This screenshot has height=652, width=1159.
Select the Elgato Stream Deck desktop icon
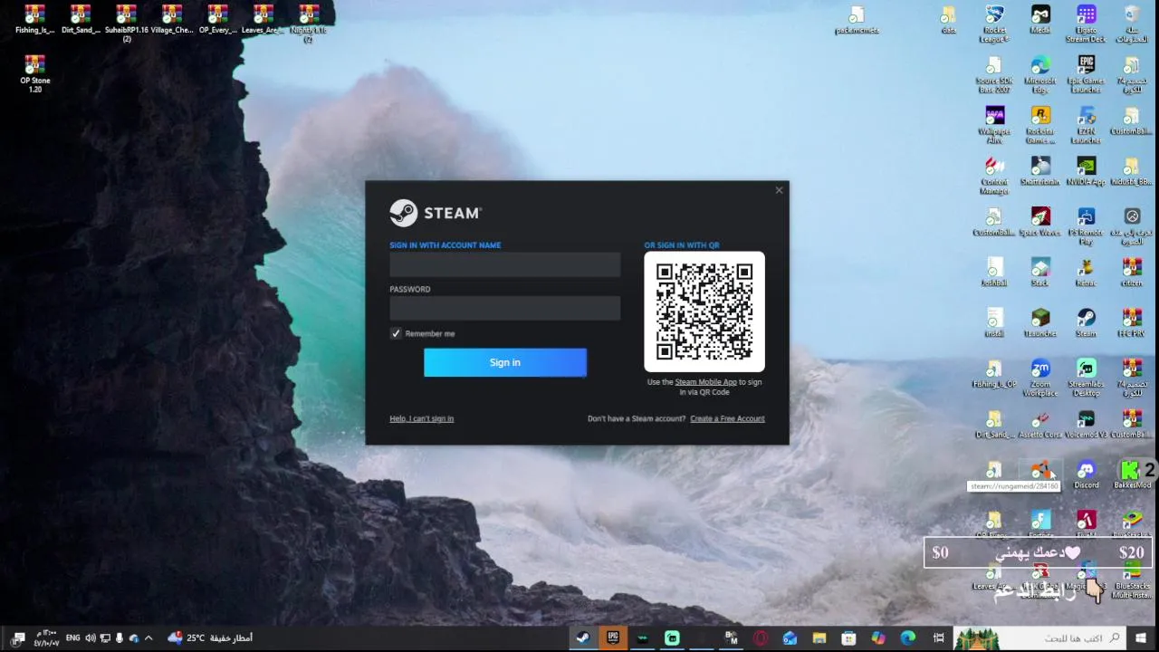point(1086,24)
